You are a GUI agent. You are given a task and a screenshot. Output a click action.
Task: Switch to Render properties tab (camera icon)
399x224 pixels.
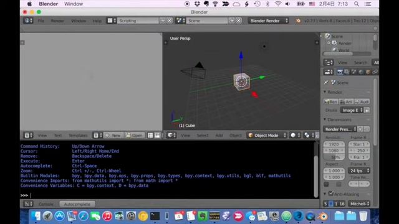(340, 72)
